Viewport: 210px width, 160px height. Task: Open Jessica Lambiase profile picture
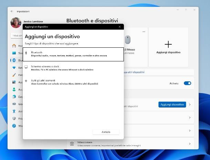click(x=16, y=23)
